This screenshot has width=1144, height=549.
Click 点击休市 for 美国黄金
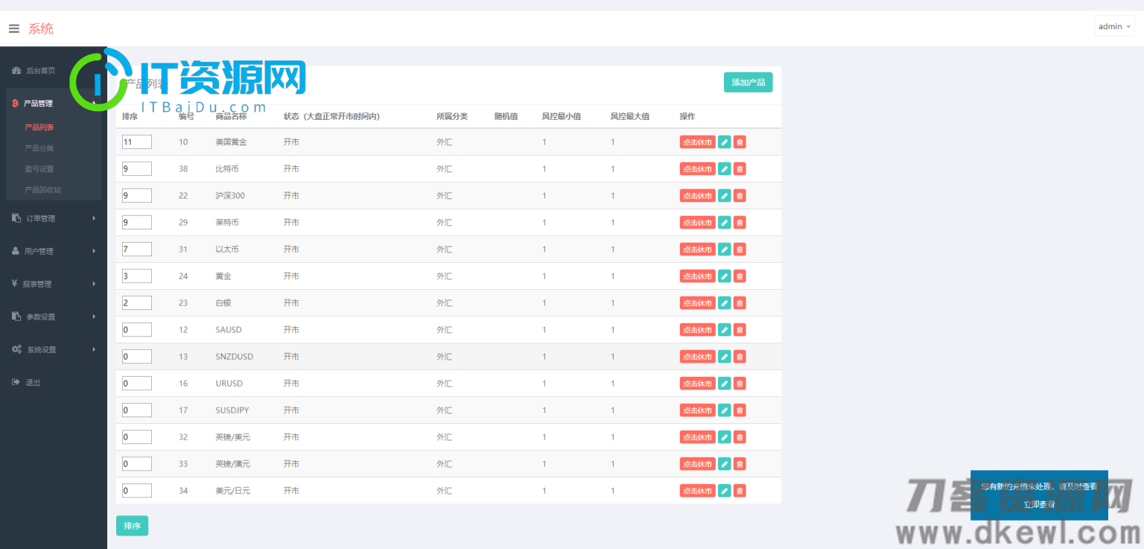pos(697,142)
